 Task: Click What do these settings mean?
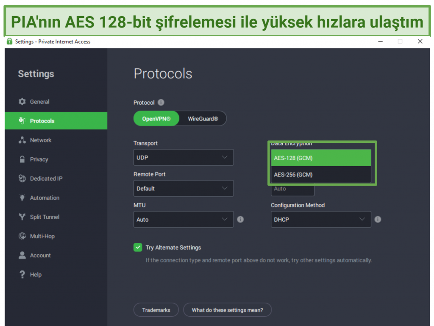click(x=227, y=310)
